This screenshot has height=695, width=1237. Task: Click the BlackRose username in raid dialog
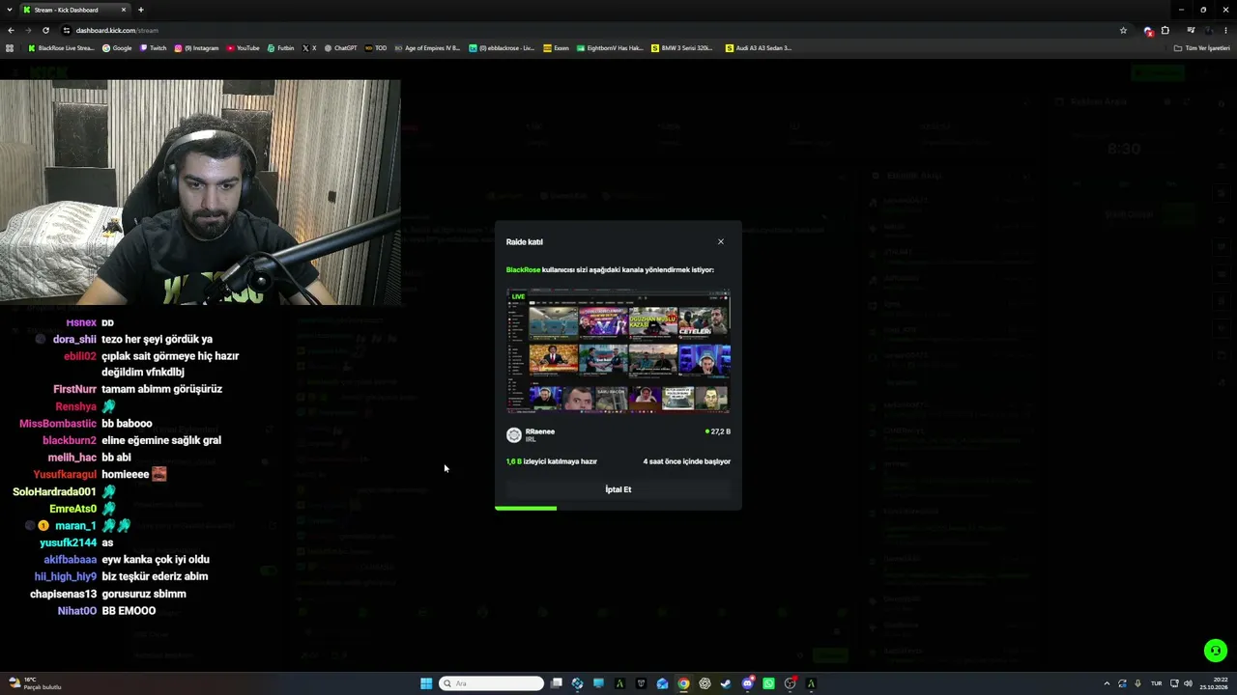[x=523, y=270]
